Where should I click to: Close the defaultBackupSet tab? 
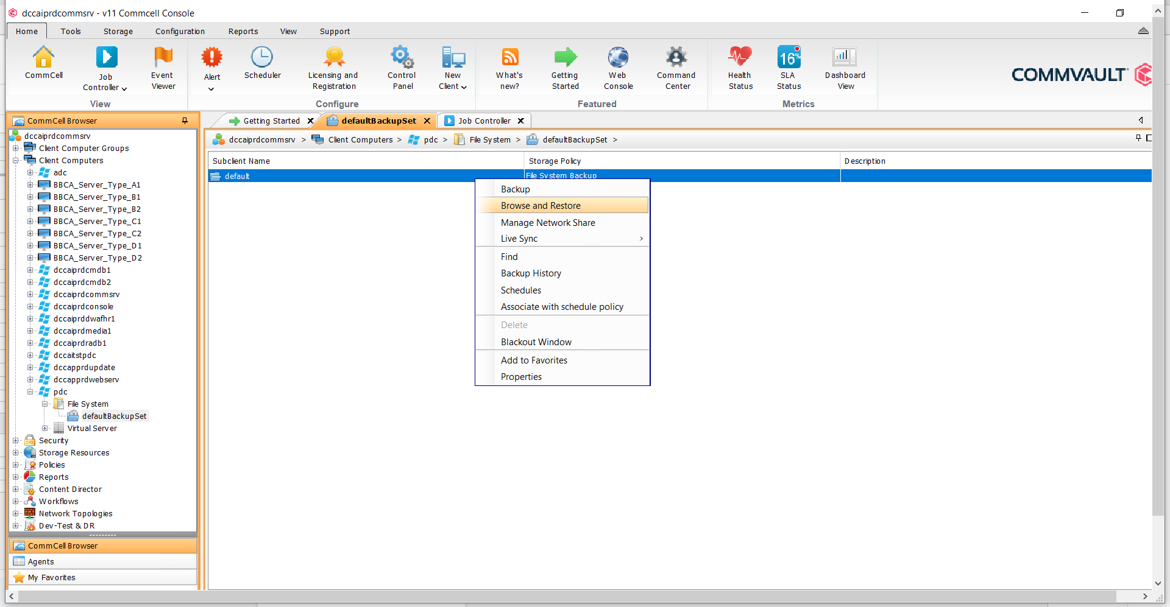point(427,121)
